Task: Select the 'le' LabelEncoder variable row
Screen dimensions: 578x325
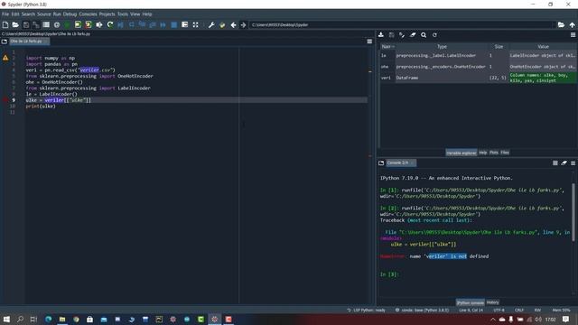Action: pos(479,56)
